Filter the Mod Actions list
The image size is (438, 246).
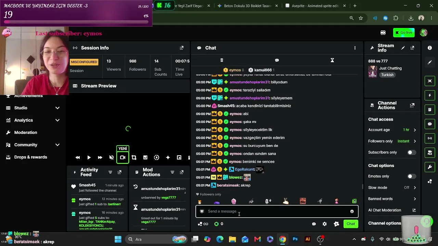tap(172, 172)
